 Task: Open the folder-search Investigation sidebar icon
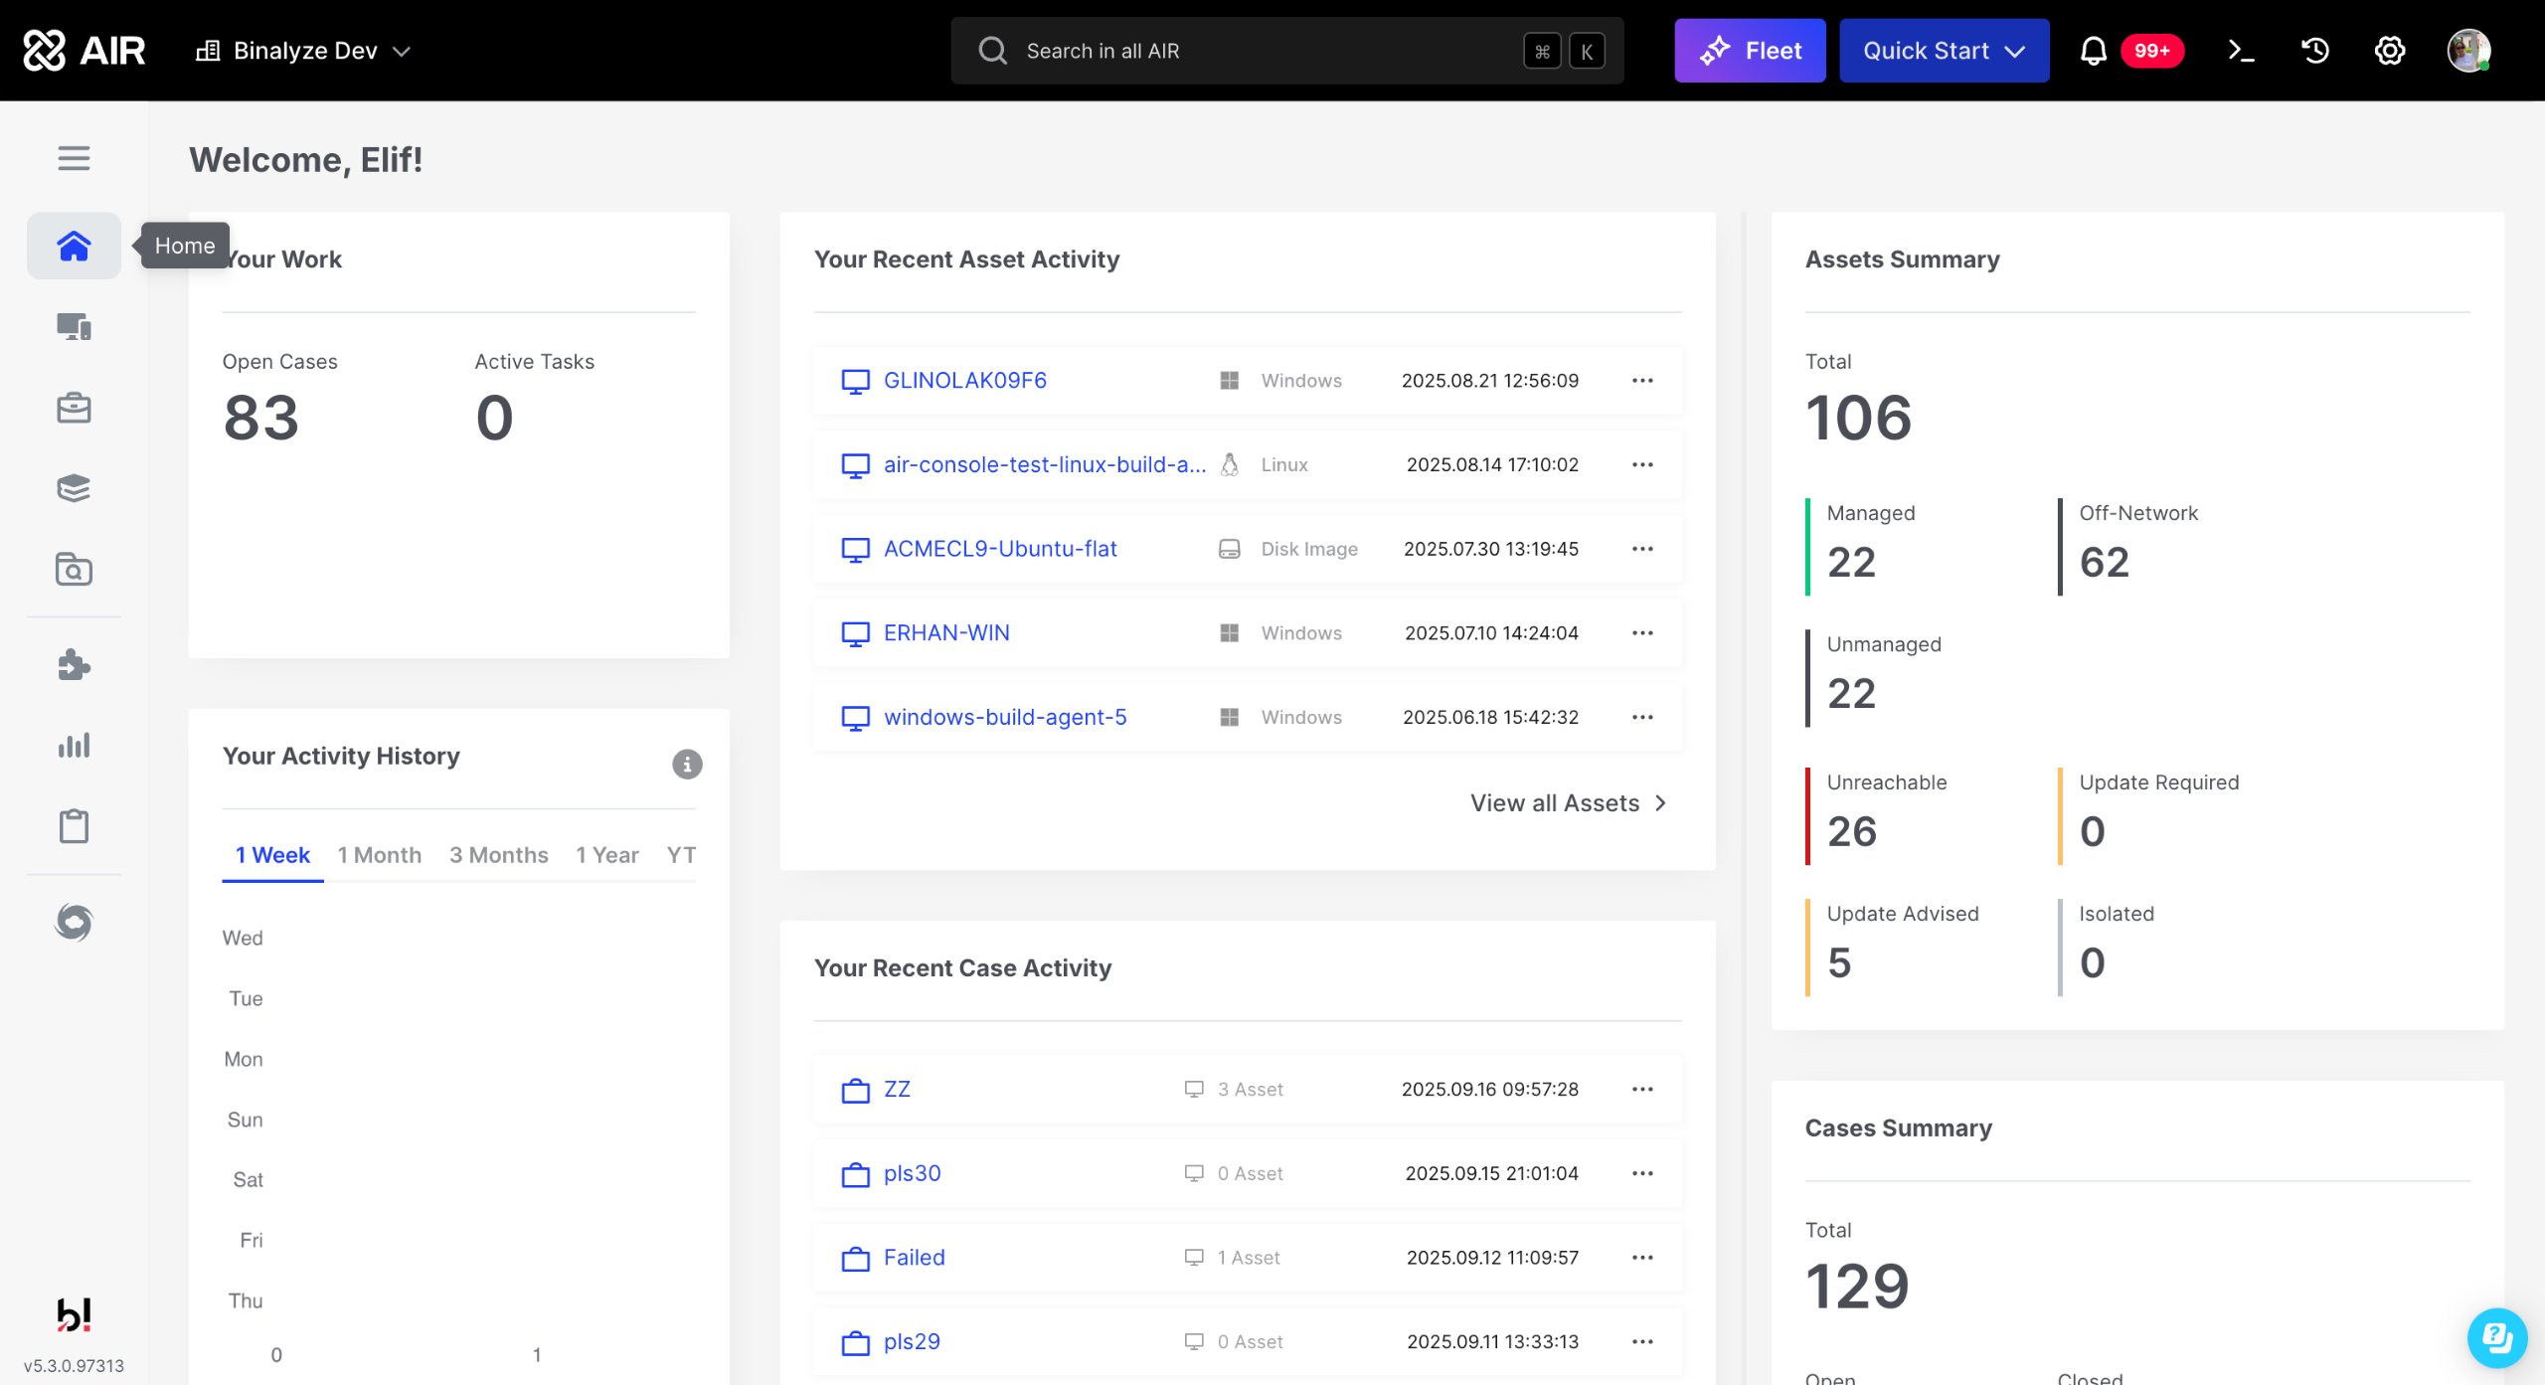click(x=74, y=570)
